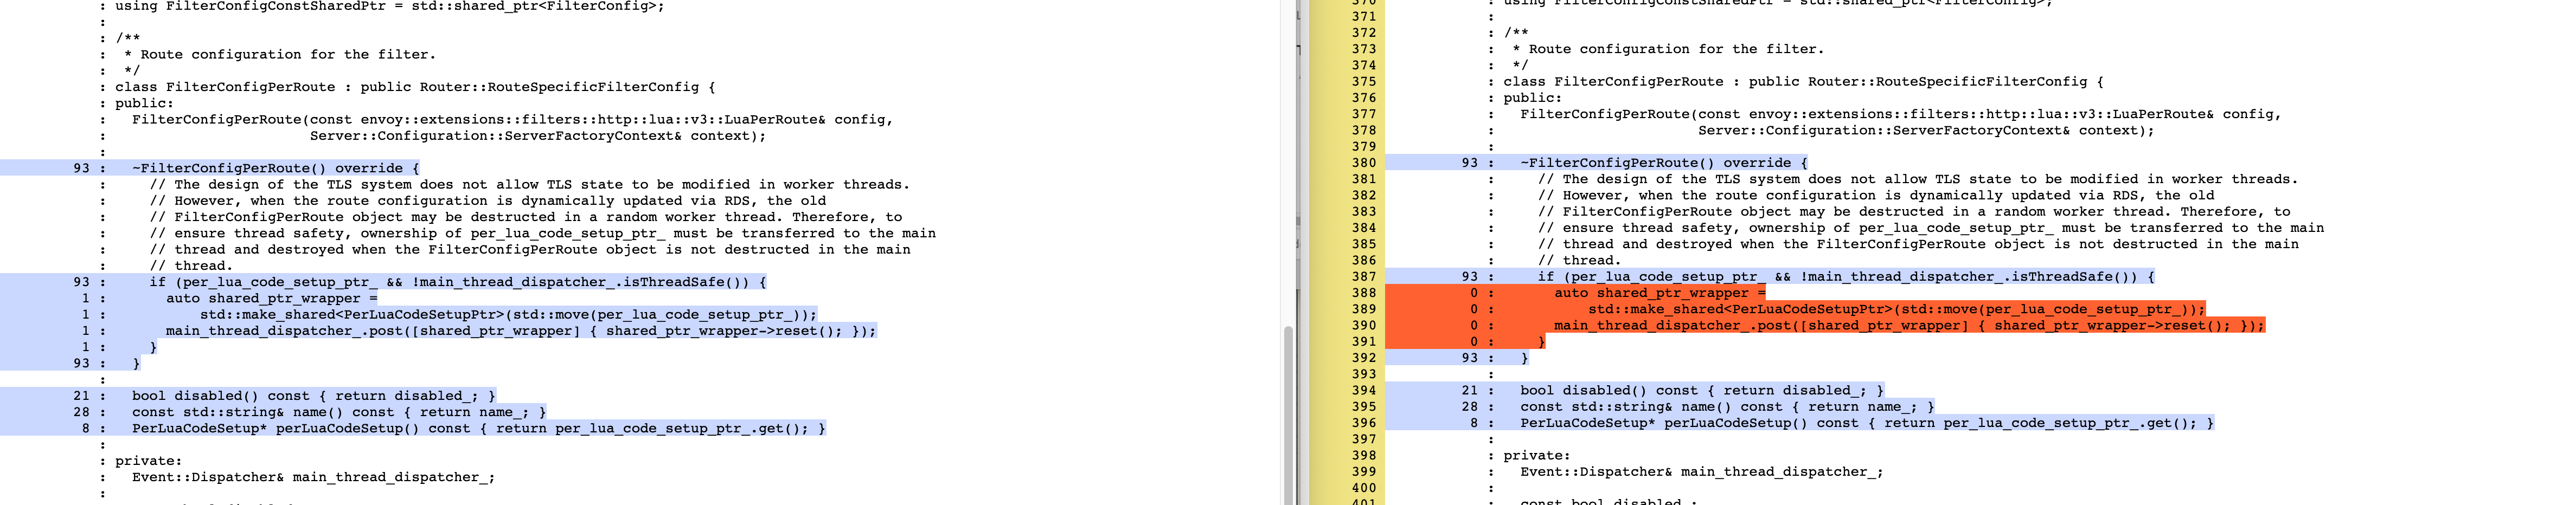Click hit count 21 in the left pane

pos(82,396)
